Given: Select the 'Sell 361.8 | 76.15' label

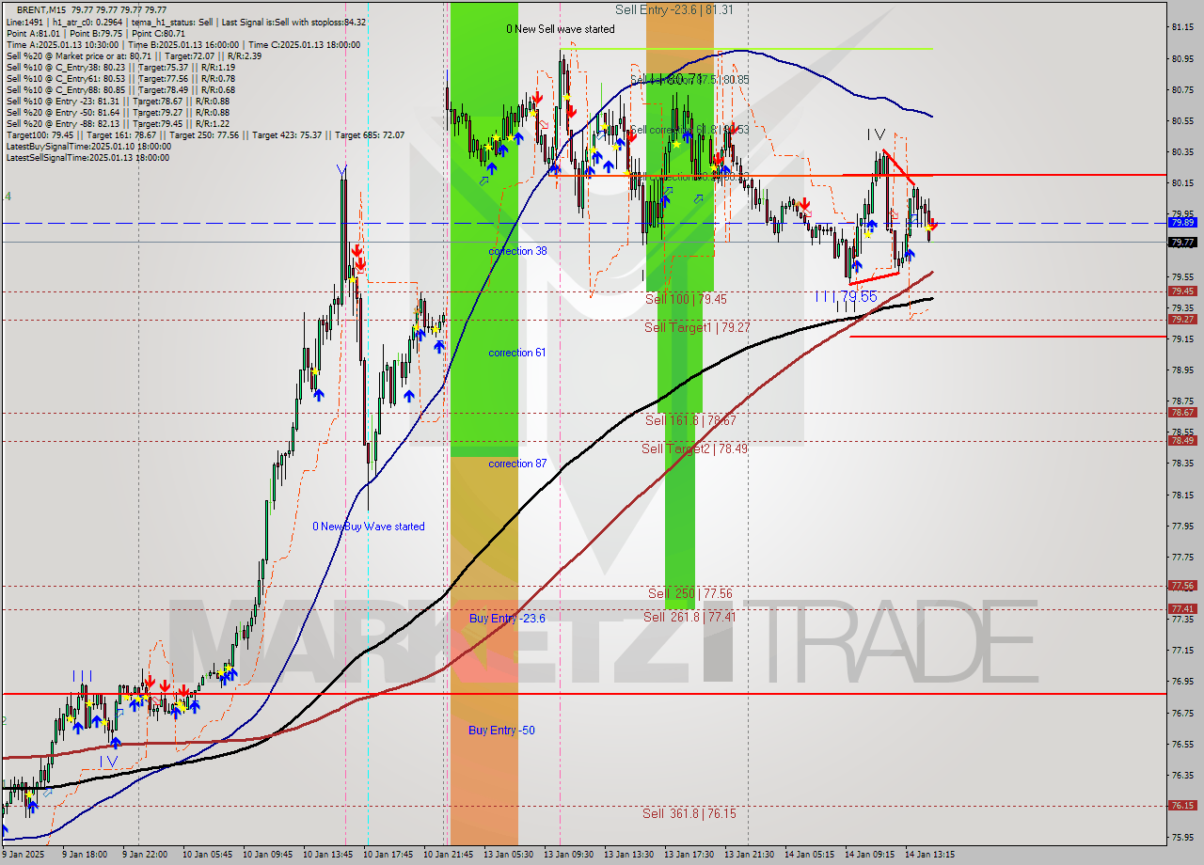Looking at the screenshot, I should pos(689,813).
